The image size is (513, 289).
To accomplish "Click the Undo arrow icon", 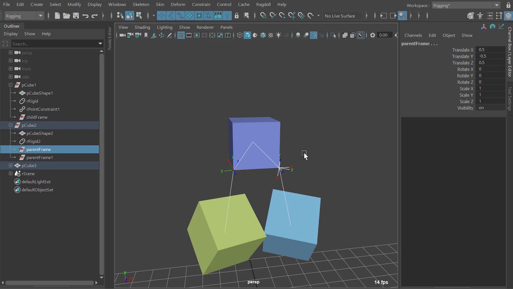I will click(85, 16).
